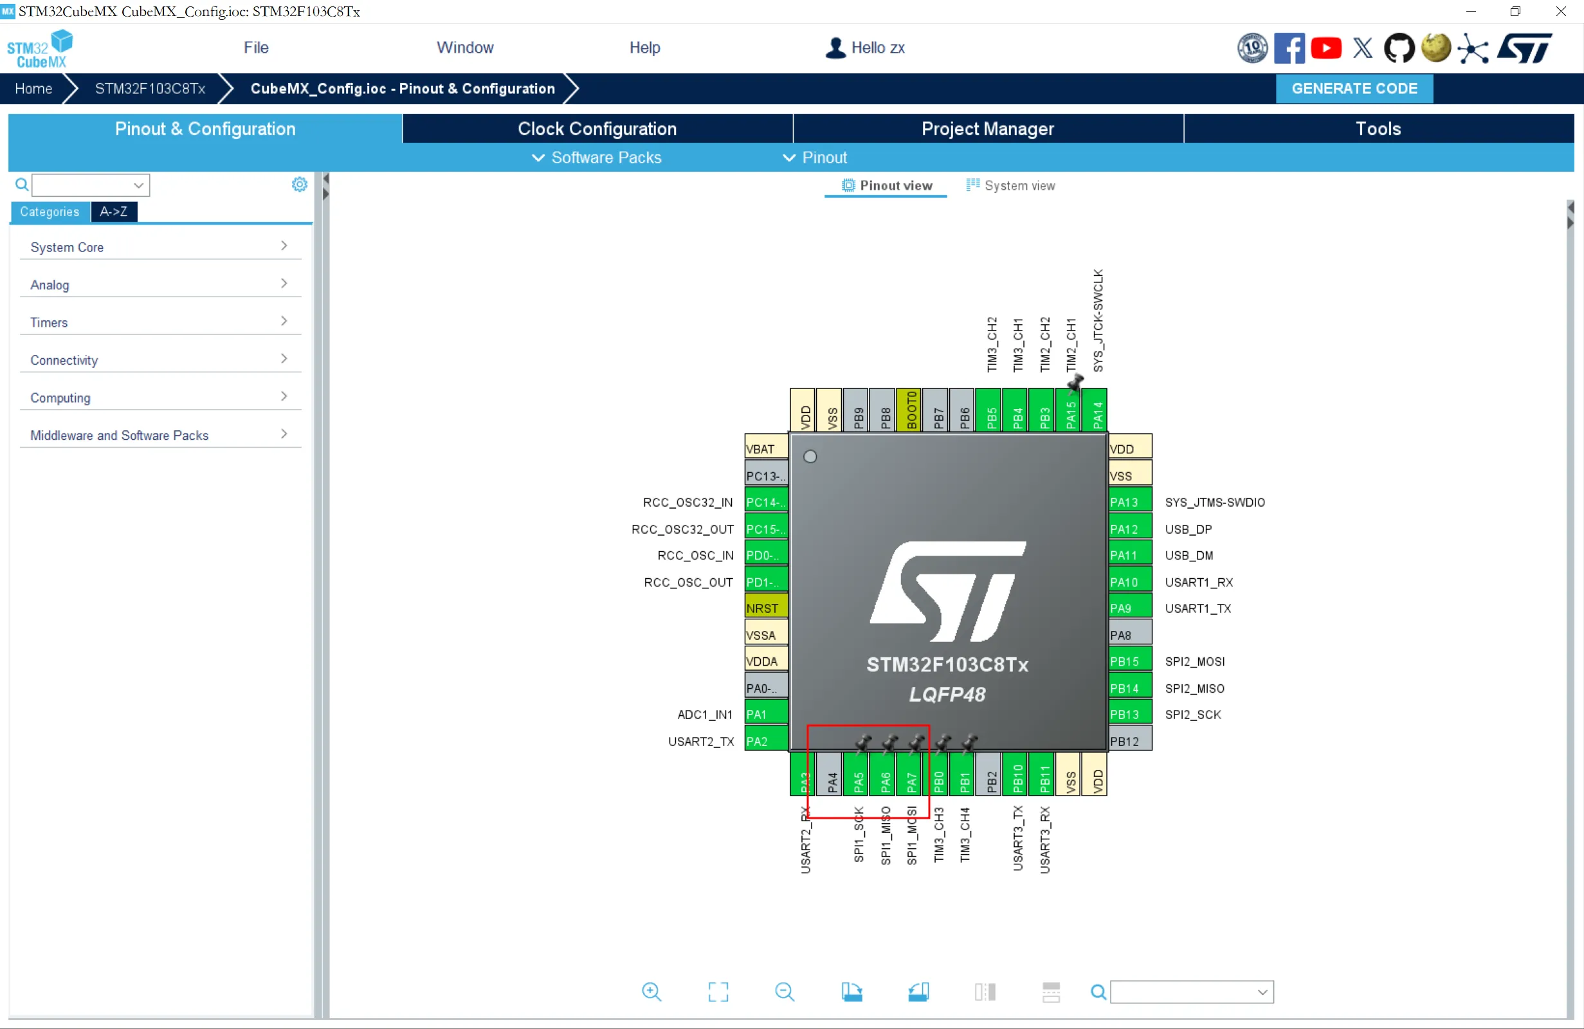Expand the System Core category

tap(159, 247)
